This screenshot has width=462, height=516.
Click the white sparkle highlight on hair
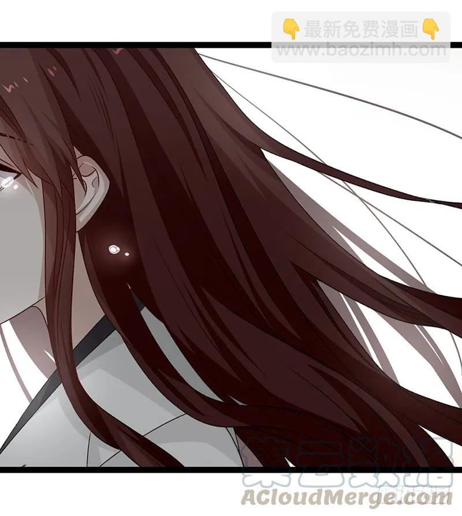click(x=114, y=249)
